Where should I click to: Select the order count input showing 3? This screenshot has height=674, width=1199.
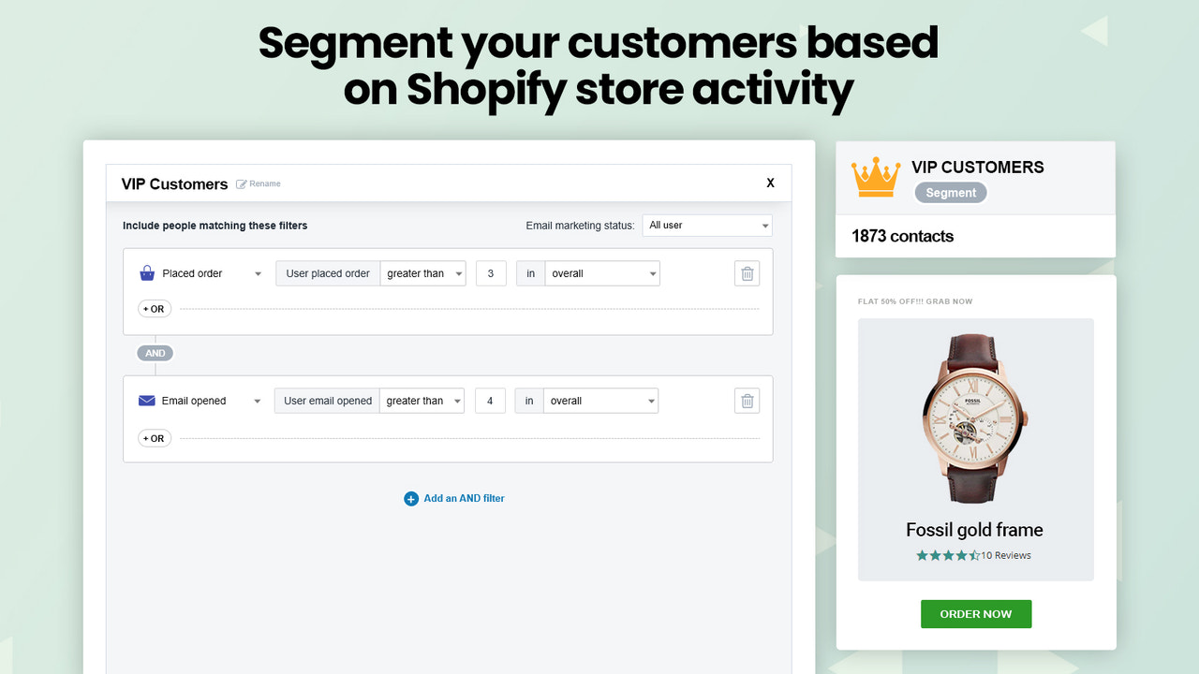click(490, 272)
